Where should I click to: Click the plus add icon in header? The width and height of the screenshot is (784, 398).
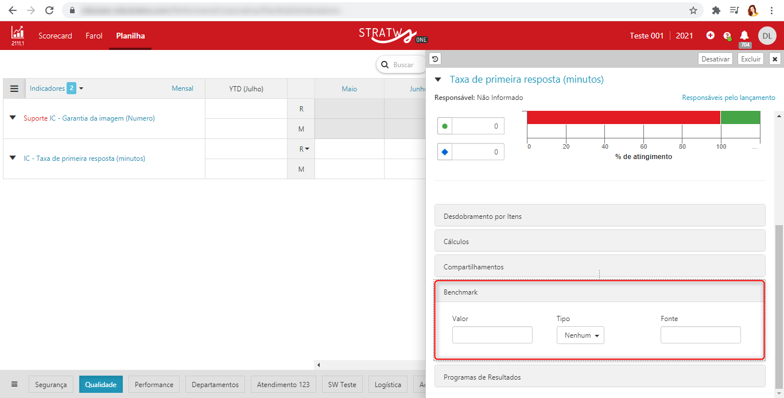711,36
